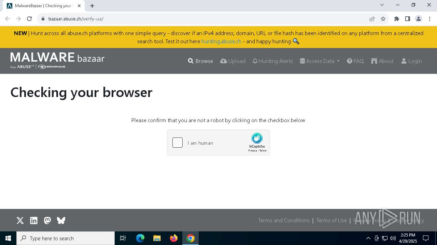
Task: Open Terms and Conditions footer link
Action: click(284, 220)
